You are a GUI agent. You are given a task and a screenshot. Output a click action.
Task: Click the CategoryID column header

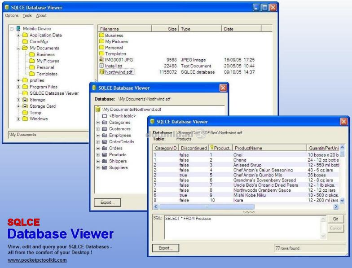pyautogui.click(x=166, y=148)
